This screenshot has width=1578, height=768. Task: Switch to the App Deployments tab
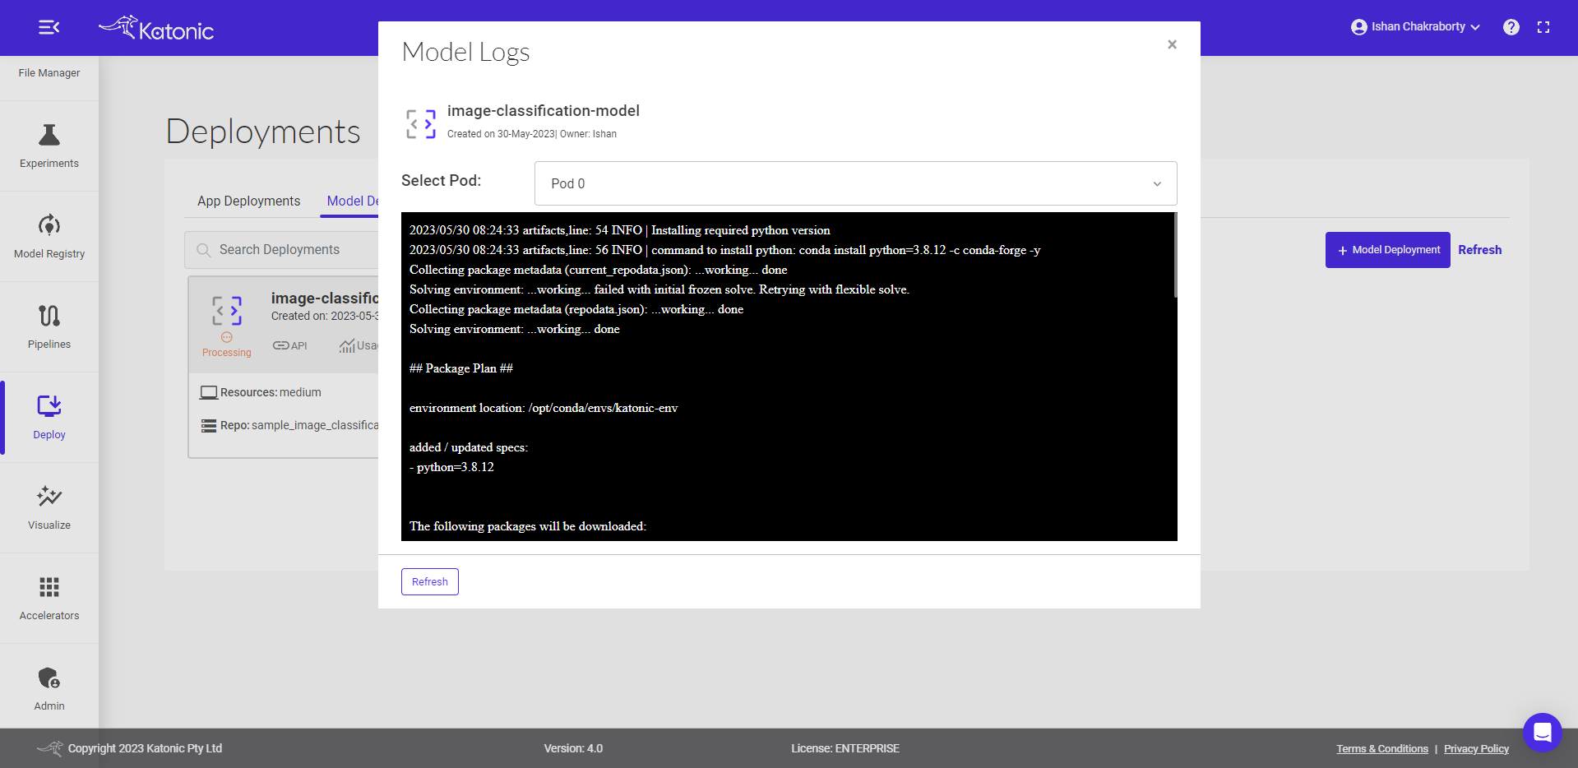point(249,201)
